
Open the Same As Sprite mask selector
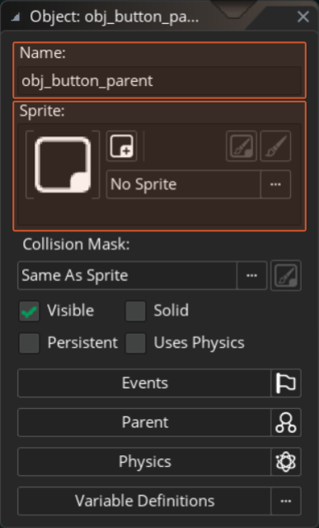[x=252, y=275]
